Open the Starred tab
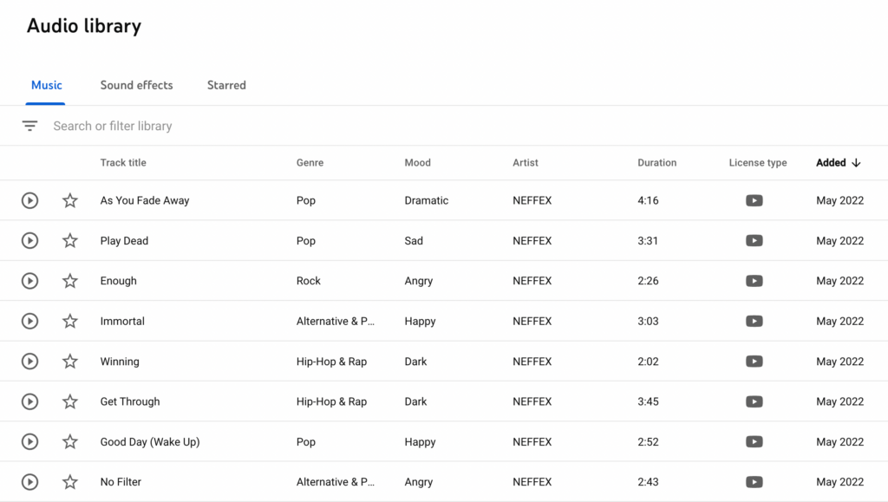Viewport: 888px width, 502px height. 226,85
